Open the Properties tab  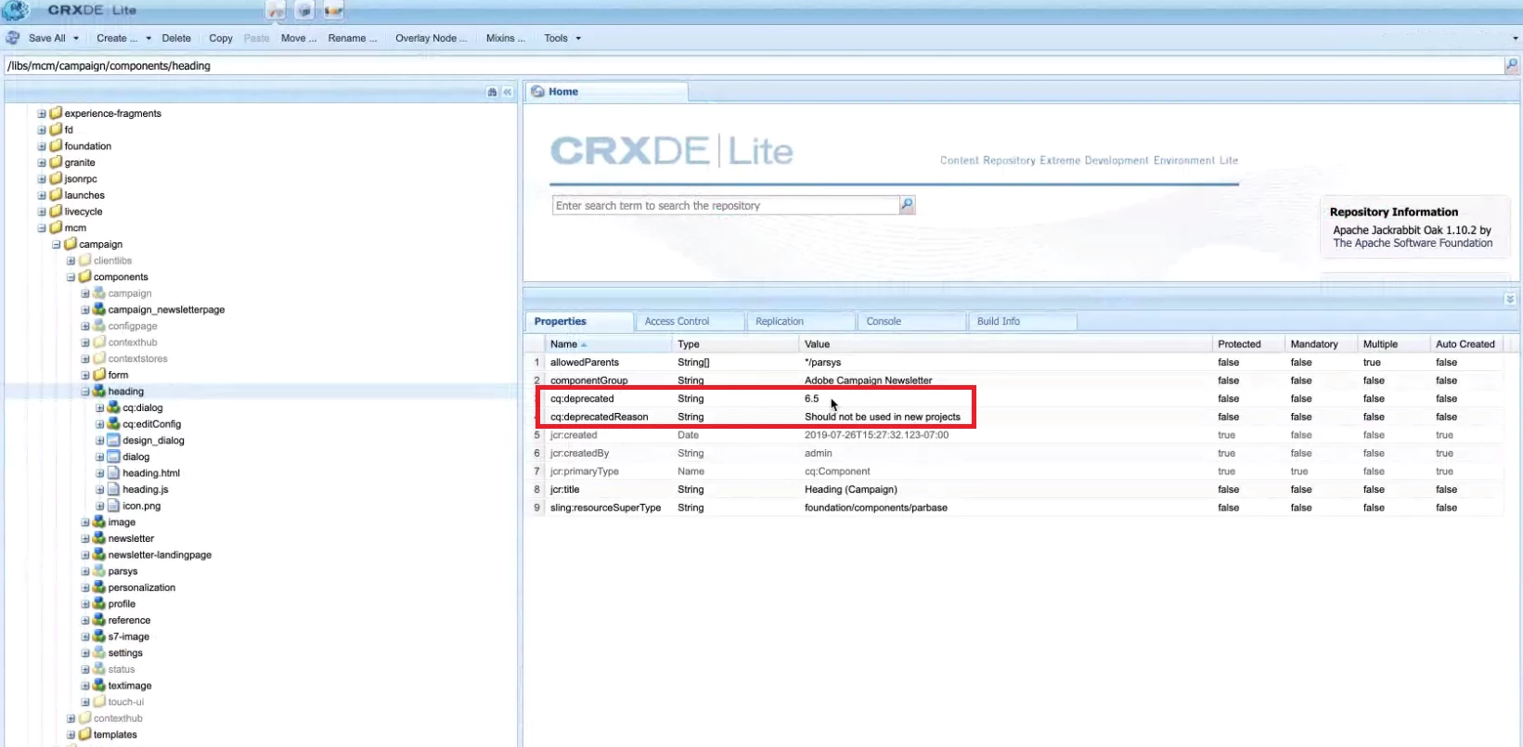[579, 321]
